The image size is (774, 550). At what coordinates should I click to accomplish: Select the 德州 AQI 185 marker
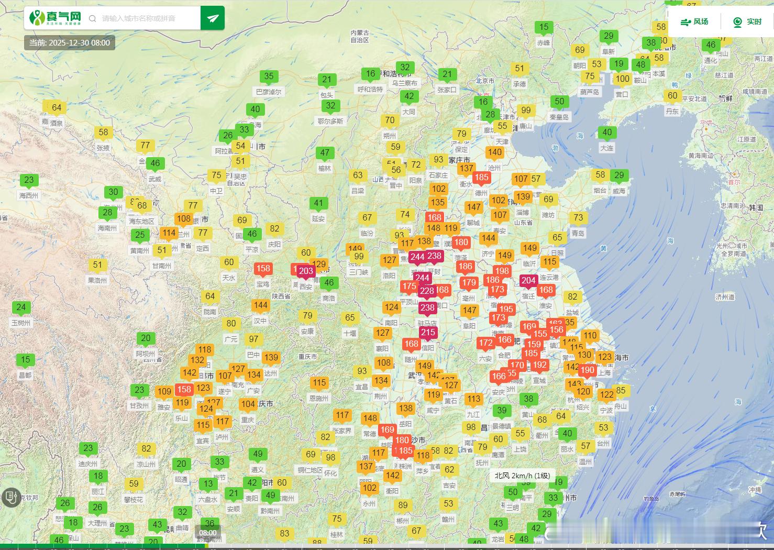click(481, 179)
